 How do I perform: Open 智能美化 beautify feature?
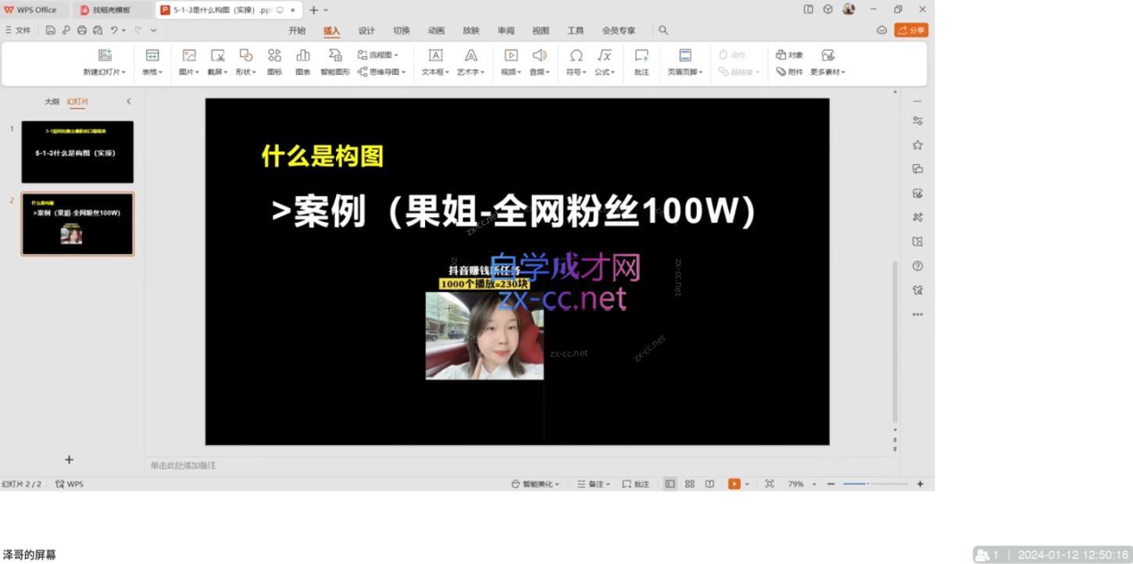(536, 484)
